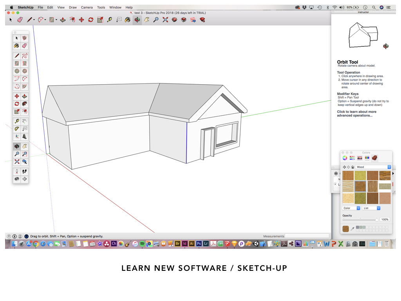This screenshot has height=301, width=401.
Task: Open the Tools menu
Action: coord(101,7)
